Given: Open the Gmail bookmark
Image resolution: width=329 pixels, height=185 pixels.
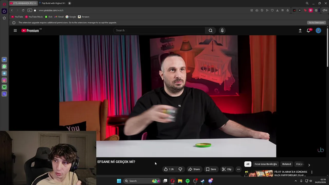Looking at the screenshot, I should pyautogui.click(x=59, y=17).
